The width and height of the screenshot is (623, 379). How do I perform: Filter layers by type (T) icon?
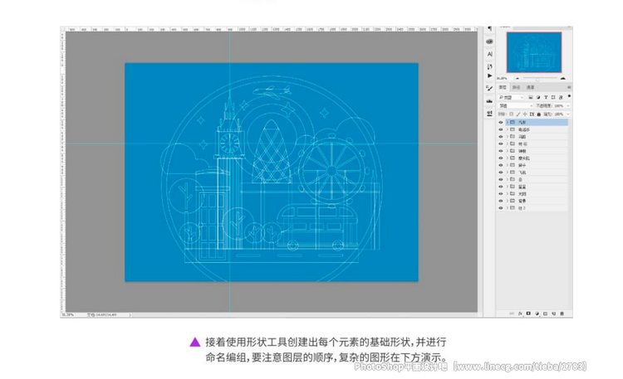point(546,97)
